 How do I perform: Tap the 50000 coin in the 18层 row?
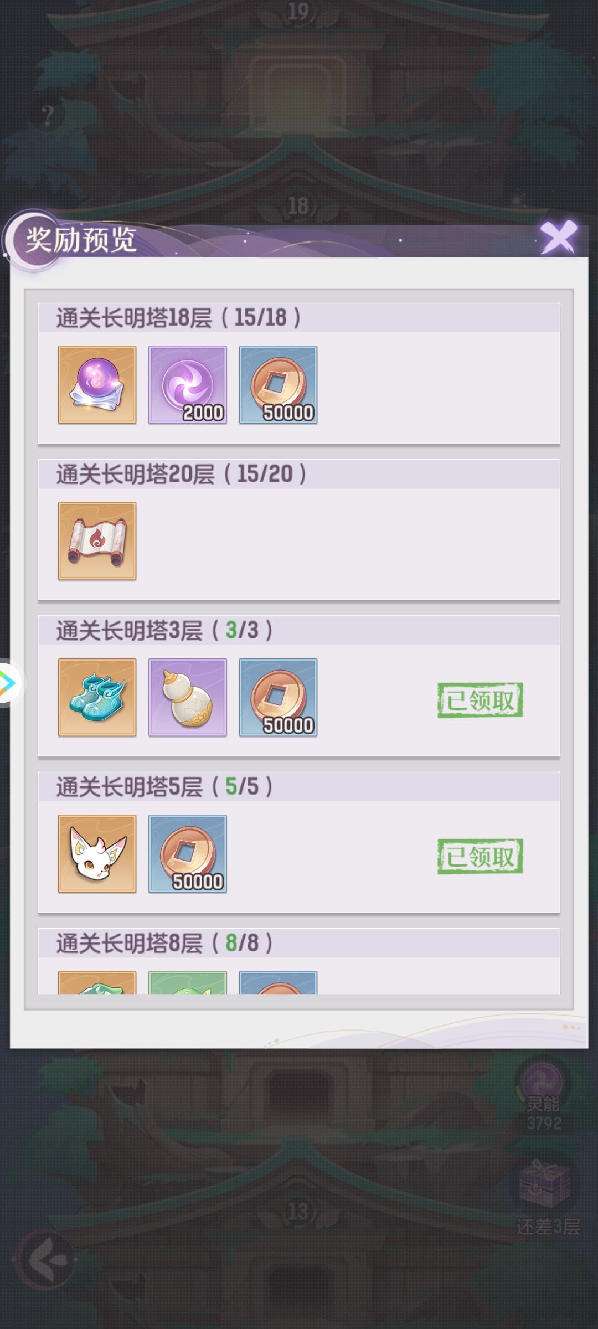point(278,385)
